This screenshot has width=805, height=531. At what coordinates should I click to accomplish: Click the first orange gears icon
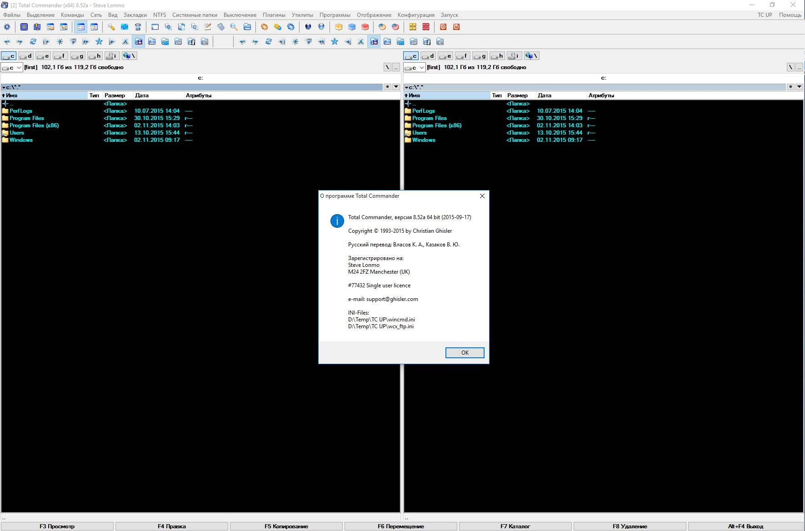(x=265, y=27)
